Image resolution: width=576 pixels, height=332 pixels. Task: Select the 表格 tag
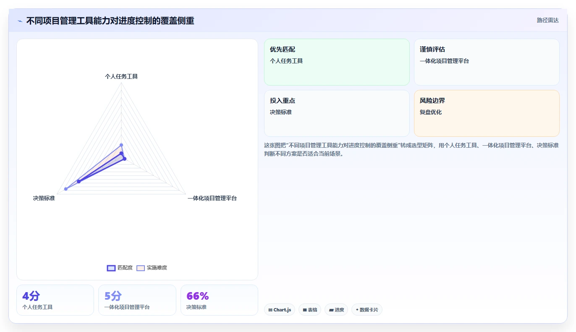(x=310, y=310)
